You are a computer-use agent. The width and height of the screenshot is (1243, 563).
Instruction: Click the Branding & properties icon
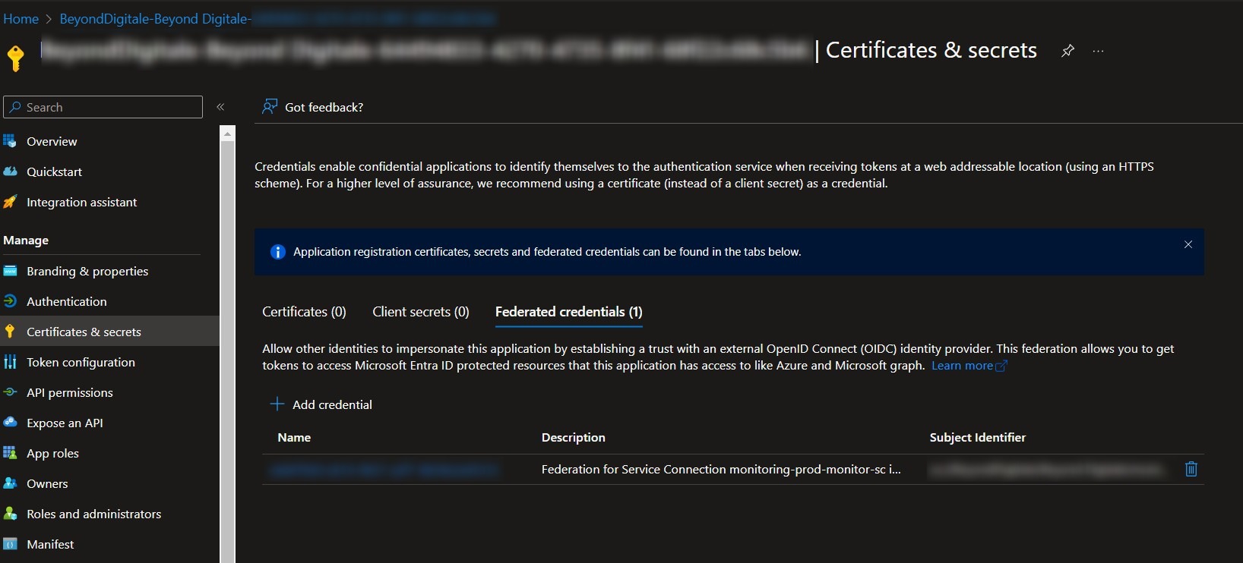[x=10, y=271]
